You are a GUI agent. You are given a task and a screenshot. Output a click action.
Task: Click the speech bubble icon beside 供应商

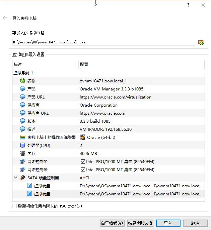[22, 105]
